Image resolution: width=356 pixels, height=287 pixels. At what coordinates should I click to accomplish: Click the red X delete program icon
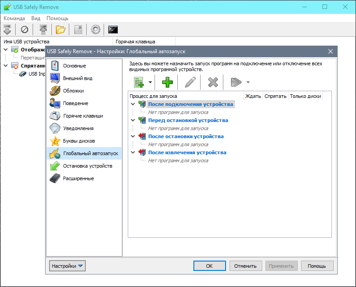tap(213, 82)
